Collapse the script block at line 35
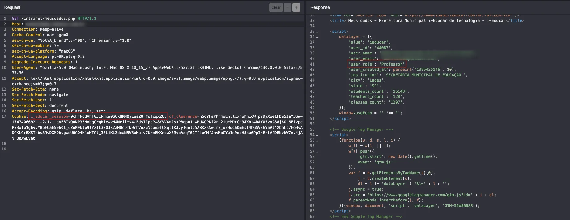 click(x=317, y=32)
